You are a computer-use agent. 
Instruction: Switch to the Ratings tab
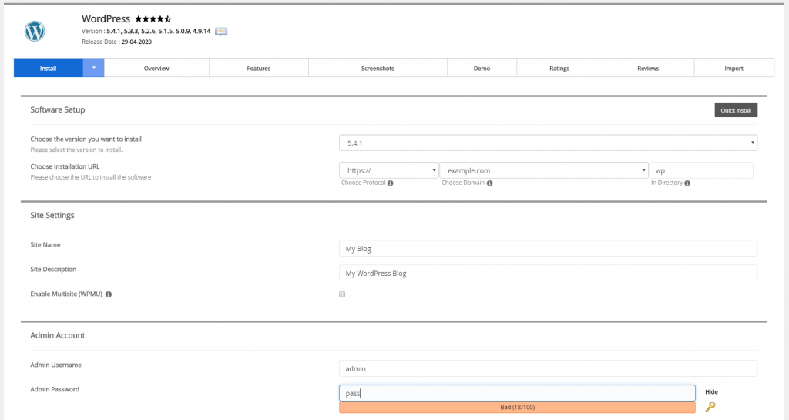(559, 68)
